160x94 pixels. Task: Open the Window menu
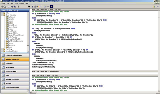(22, 3)
